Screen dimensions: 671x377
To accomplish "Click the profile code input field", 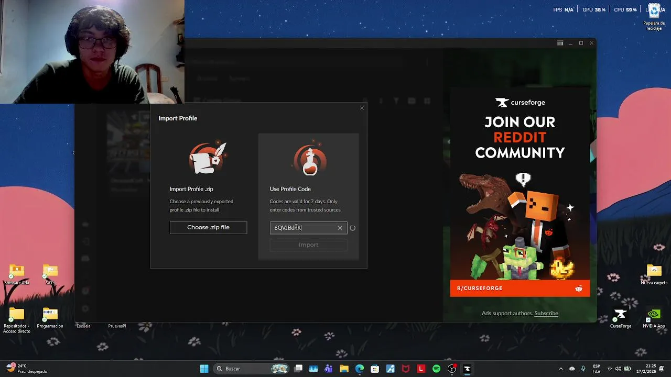I will pos(308,228).
